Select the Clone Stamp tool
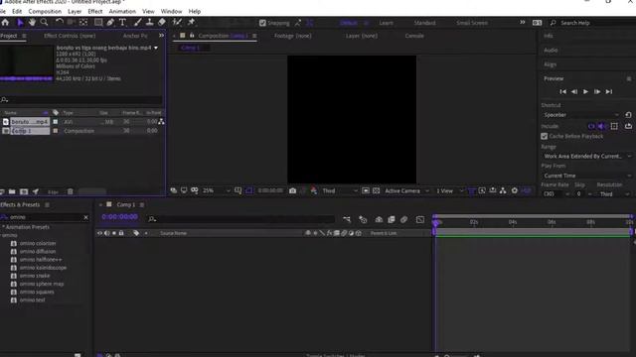636x357 pixels. [150, 22]
